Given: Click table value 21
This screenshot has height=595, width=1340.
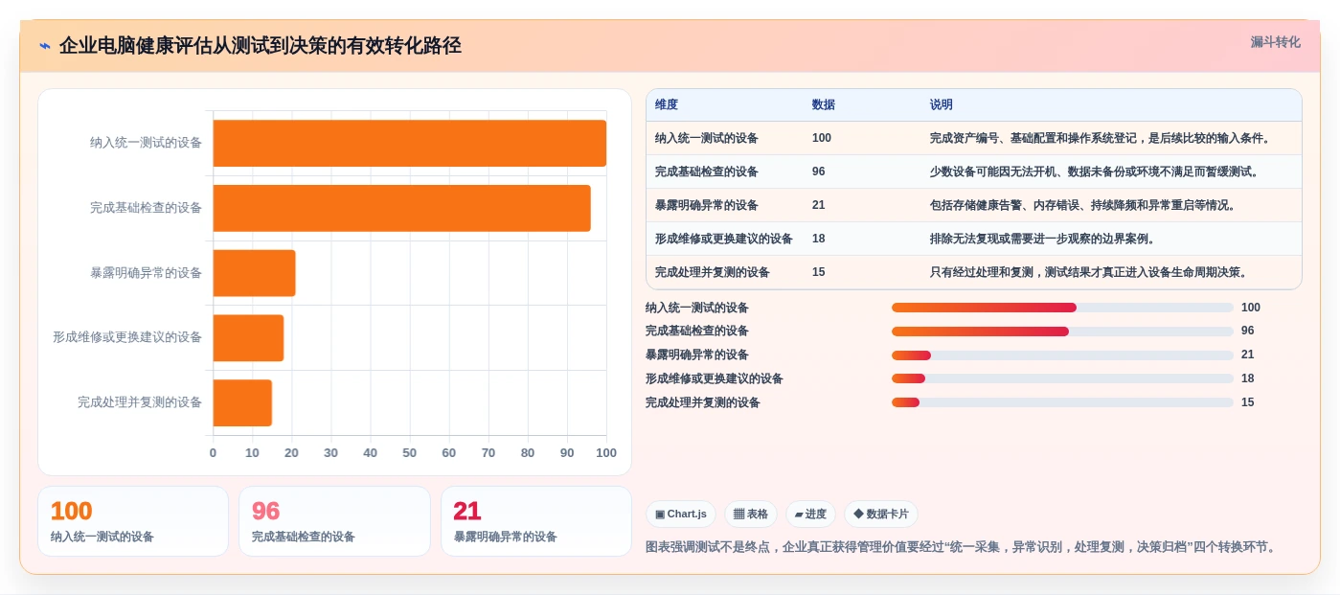Looking at the screenshot, I should point(819,205).
